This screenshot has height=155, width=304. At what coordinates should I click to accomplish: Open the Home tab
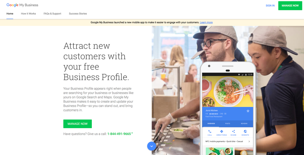click(10, 14)
